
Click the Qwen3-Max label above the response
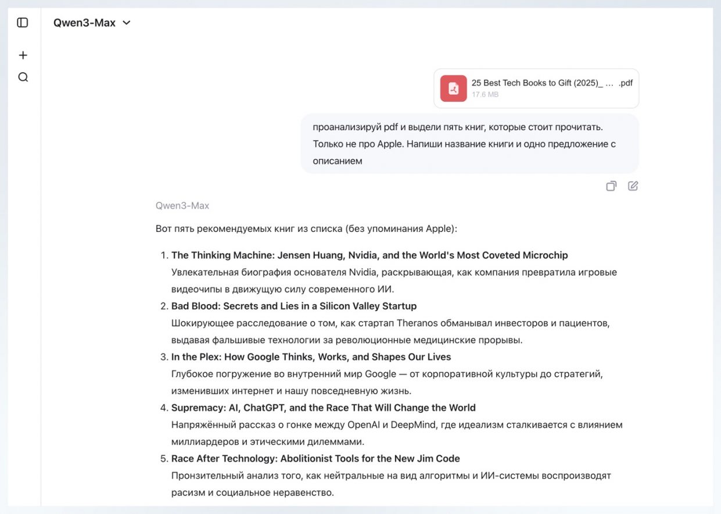click(182, 206)
